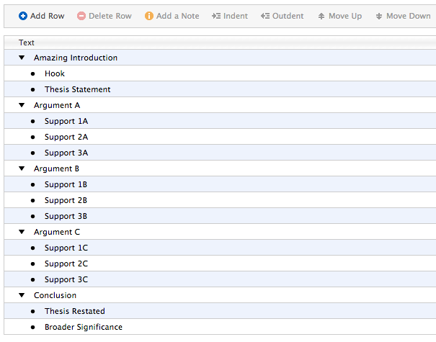Click the blue plus Add Row icon
This screenshot has height=342, width=436.
click(23, 16)
